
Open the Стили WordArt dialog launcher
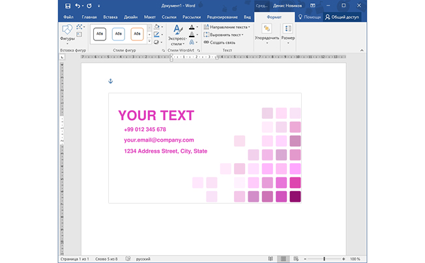198,50
